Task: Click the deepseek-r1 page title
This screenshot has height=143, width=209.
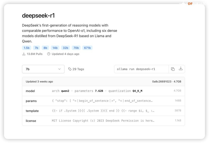Action: (38, 16)
